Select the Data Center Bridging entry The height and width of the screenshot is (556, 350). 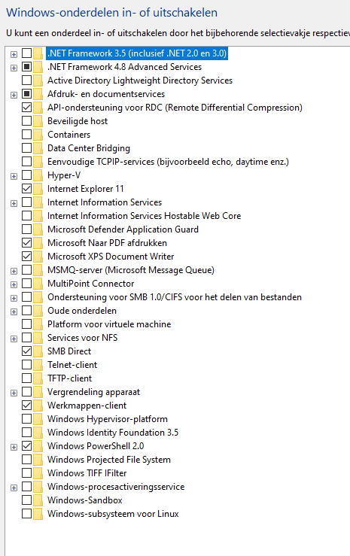click(89, 148)
